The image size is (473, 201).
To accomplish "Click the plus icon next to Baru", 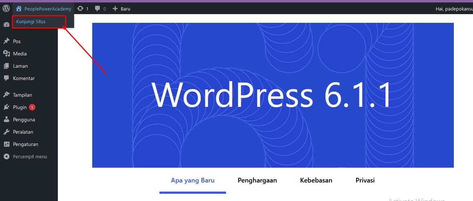I will point(115,9).
